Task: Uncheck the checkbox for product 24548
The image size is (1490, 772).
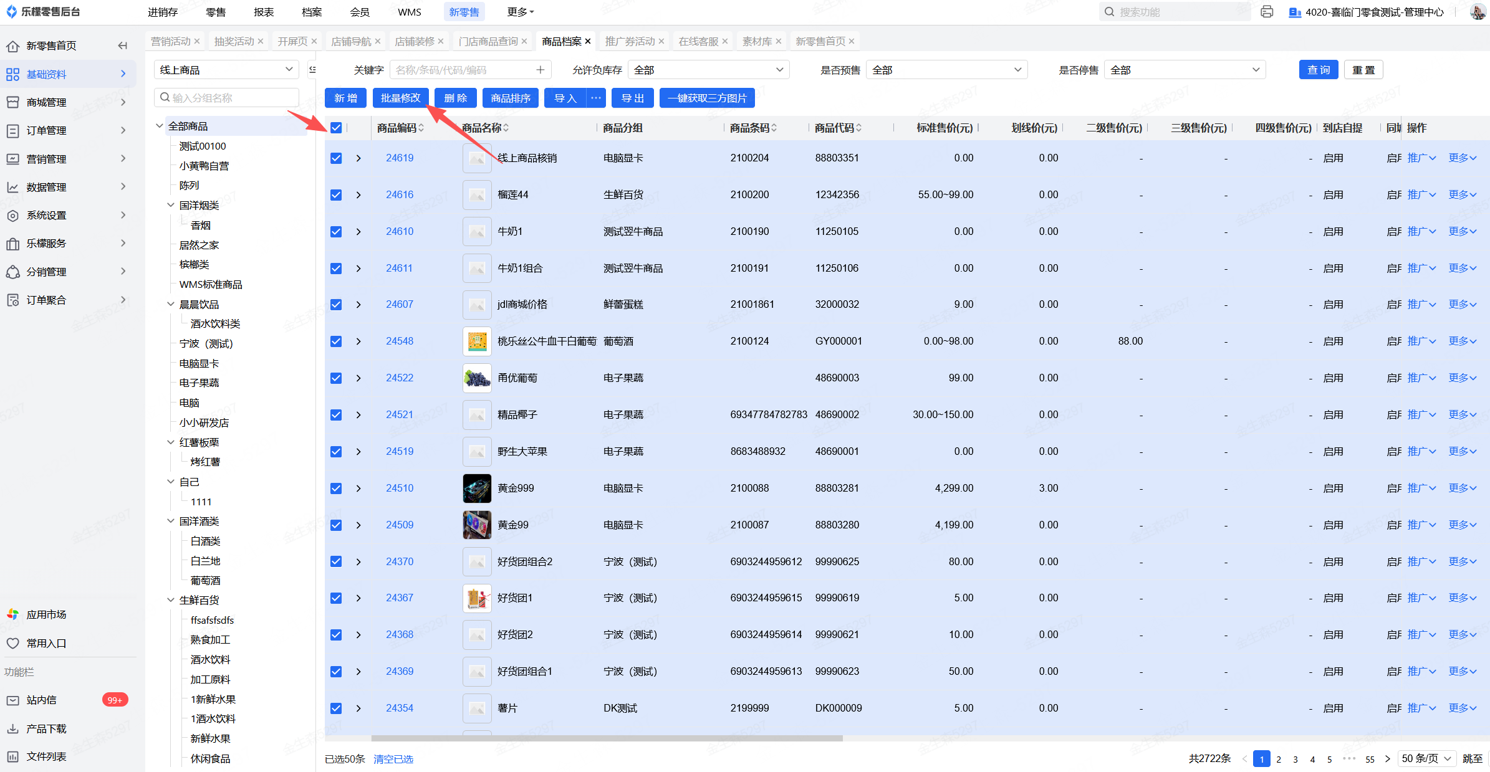Action: [336, 341]
